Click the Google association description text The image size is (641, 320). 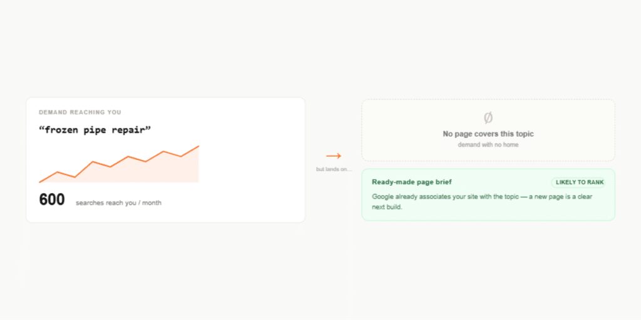[x=482, y=202]
